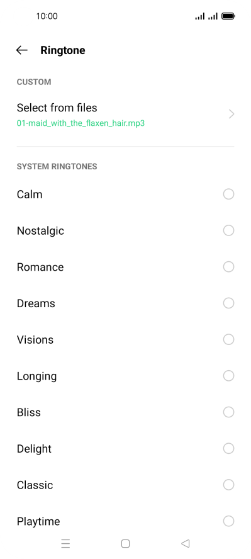Select the Romance radio button

coord(228,267)
